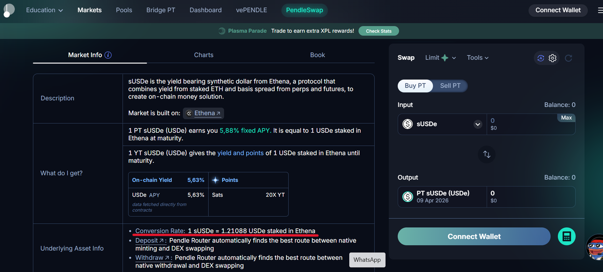Switch to the Charts tab
Viewport: 603px width, 272px height.
point(204,55)
